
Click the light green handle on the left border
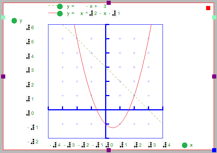tap(3, 17)
